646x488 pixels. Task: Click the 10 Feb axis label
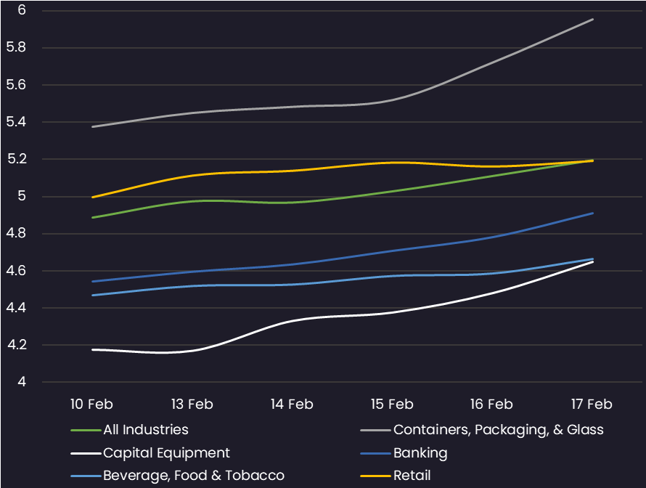point(91,404)
